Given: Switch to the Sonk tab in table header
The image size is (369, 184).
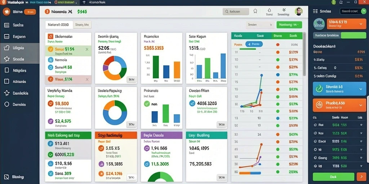Looking at the screenshot, I should pyautogui.click(x=293, y=36).
